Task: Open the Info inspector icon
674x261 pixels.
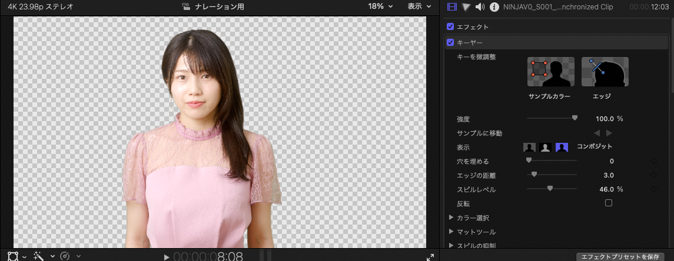Action: coord(494,7)
